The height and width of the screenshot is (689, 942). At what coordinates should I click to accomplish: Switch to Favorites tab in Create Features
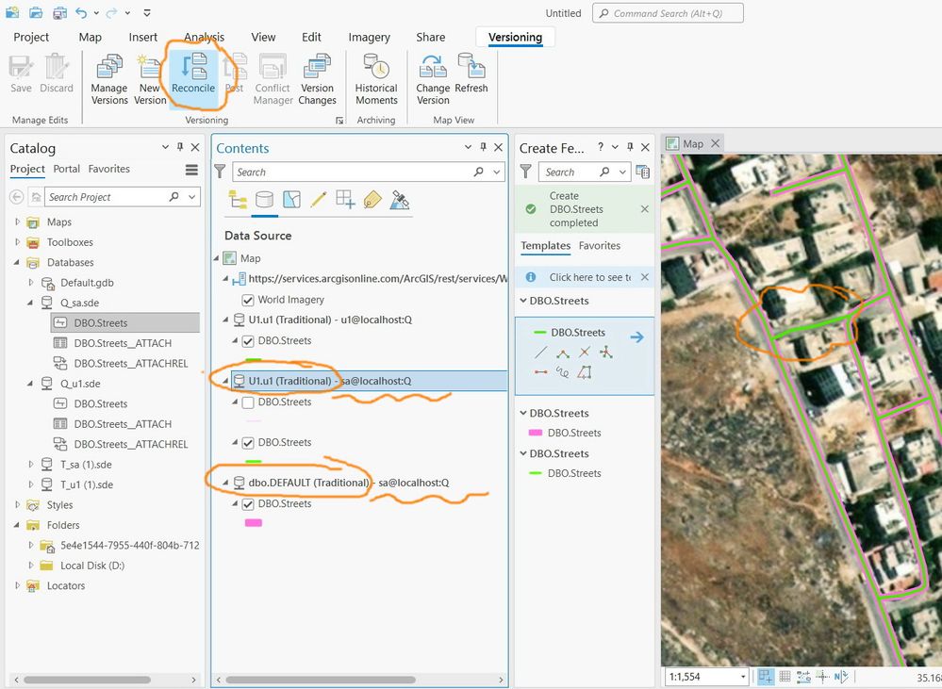tap(600, 246)
